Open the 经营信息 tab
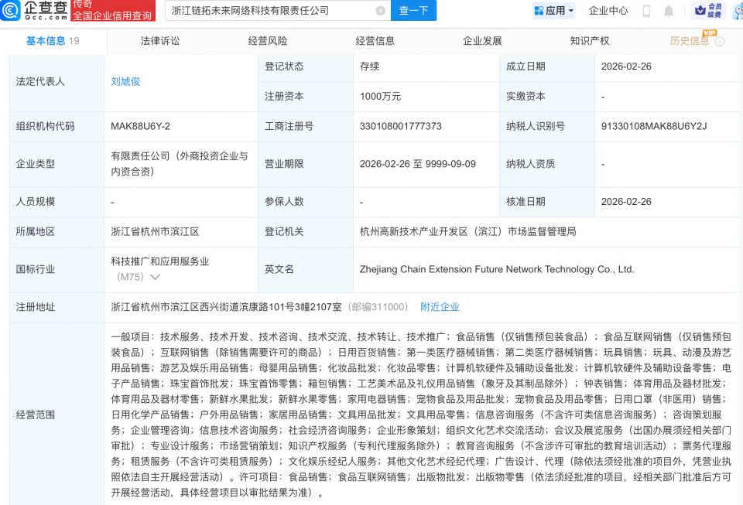 coord(375,41)
